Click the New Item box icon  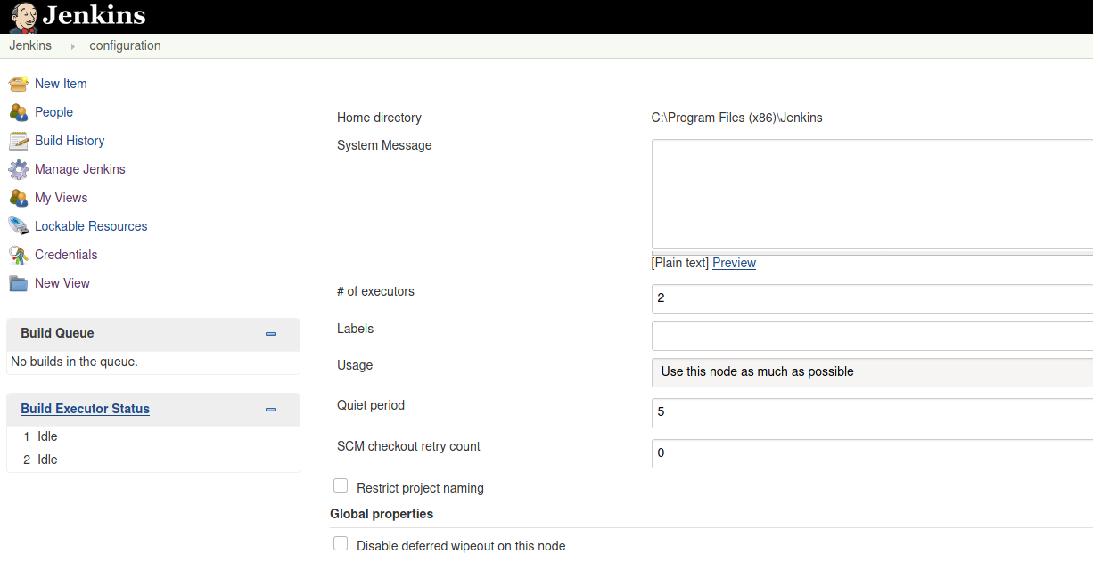(x=19, y=84)
